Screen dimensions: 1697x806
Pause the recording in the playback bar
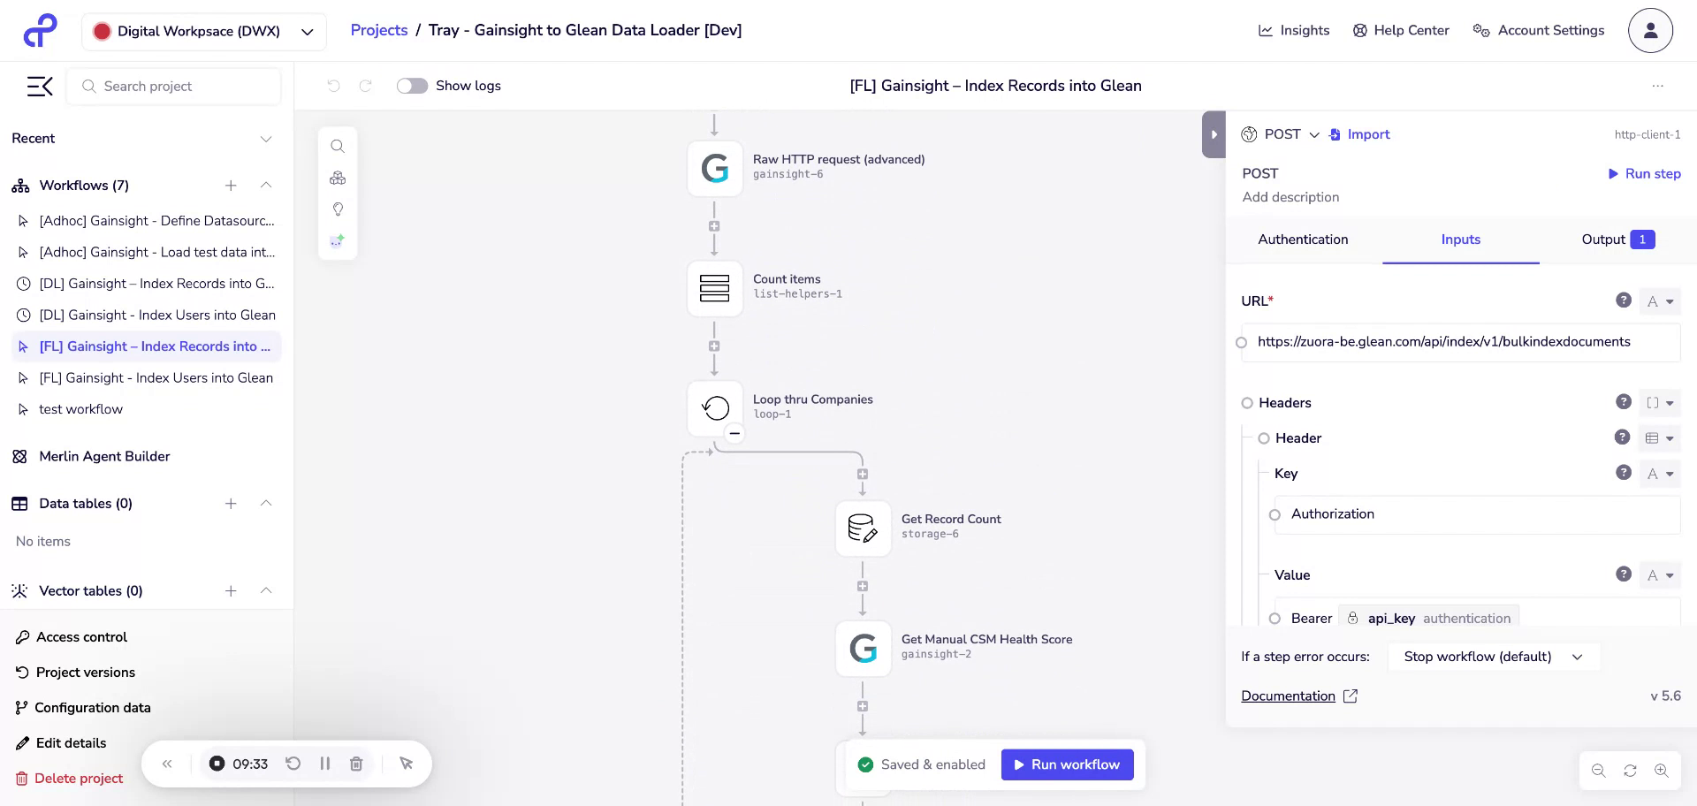(x=324, y=764)
